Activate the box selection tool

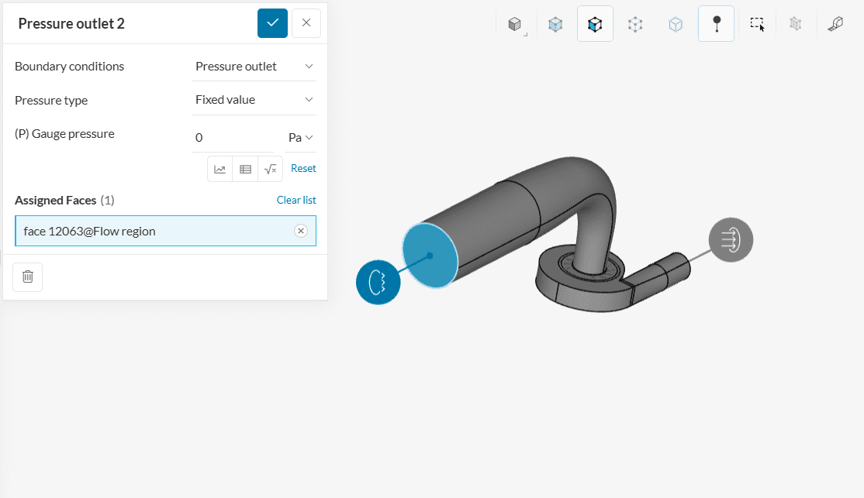[x=757, y=25]
